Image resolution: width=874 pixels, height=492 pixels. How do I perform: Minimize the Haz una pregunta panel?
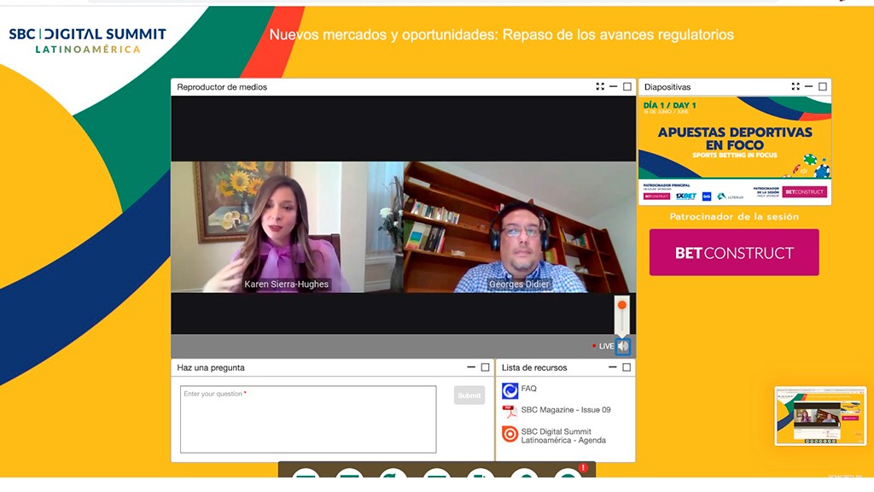[x=471, y=367]
